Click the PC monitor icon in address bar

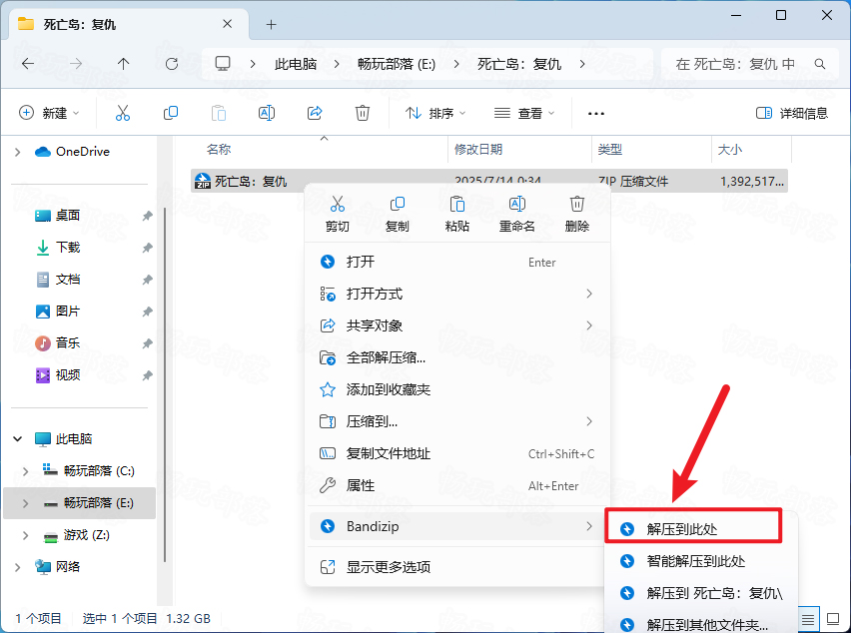coord(223,64)
